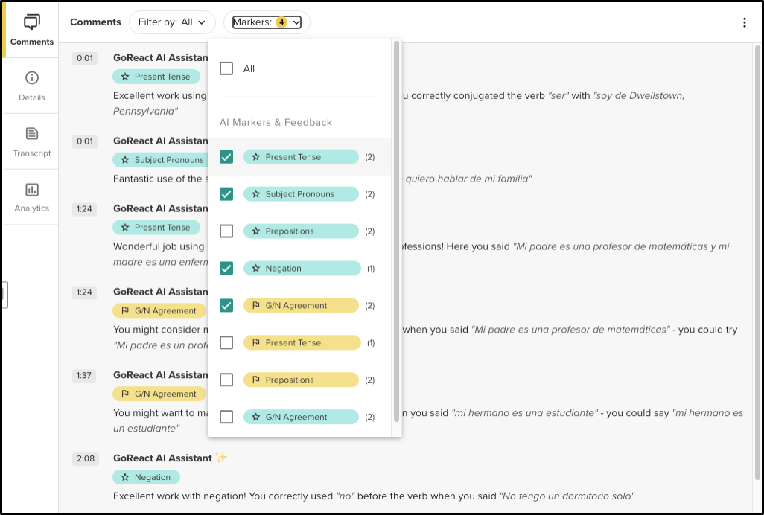Click the Negation marker chip at 2:08
The image size is (764, 515).
tap(146, 477)
